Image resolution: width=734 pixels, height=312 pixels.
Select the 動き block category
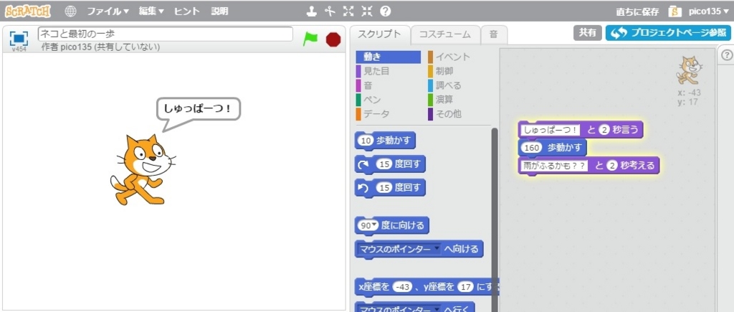point(389,57)
